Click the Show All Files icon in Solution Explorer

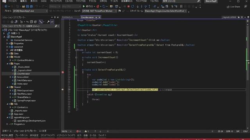pos(36,22)
